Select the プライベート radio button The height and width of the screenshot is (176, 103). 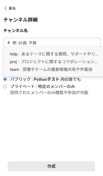point(5,87)
